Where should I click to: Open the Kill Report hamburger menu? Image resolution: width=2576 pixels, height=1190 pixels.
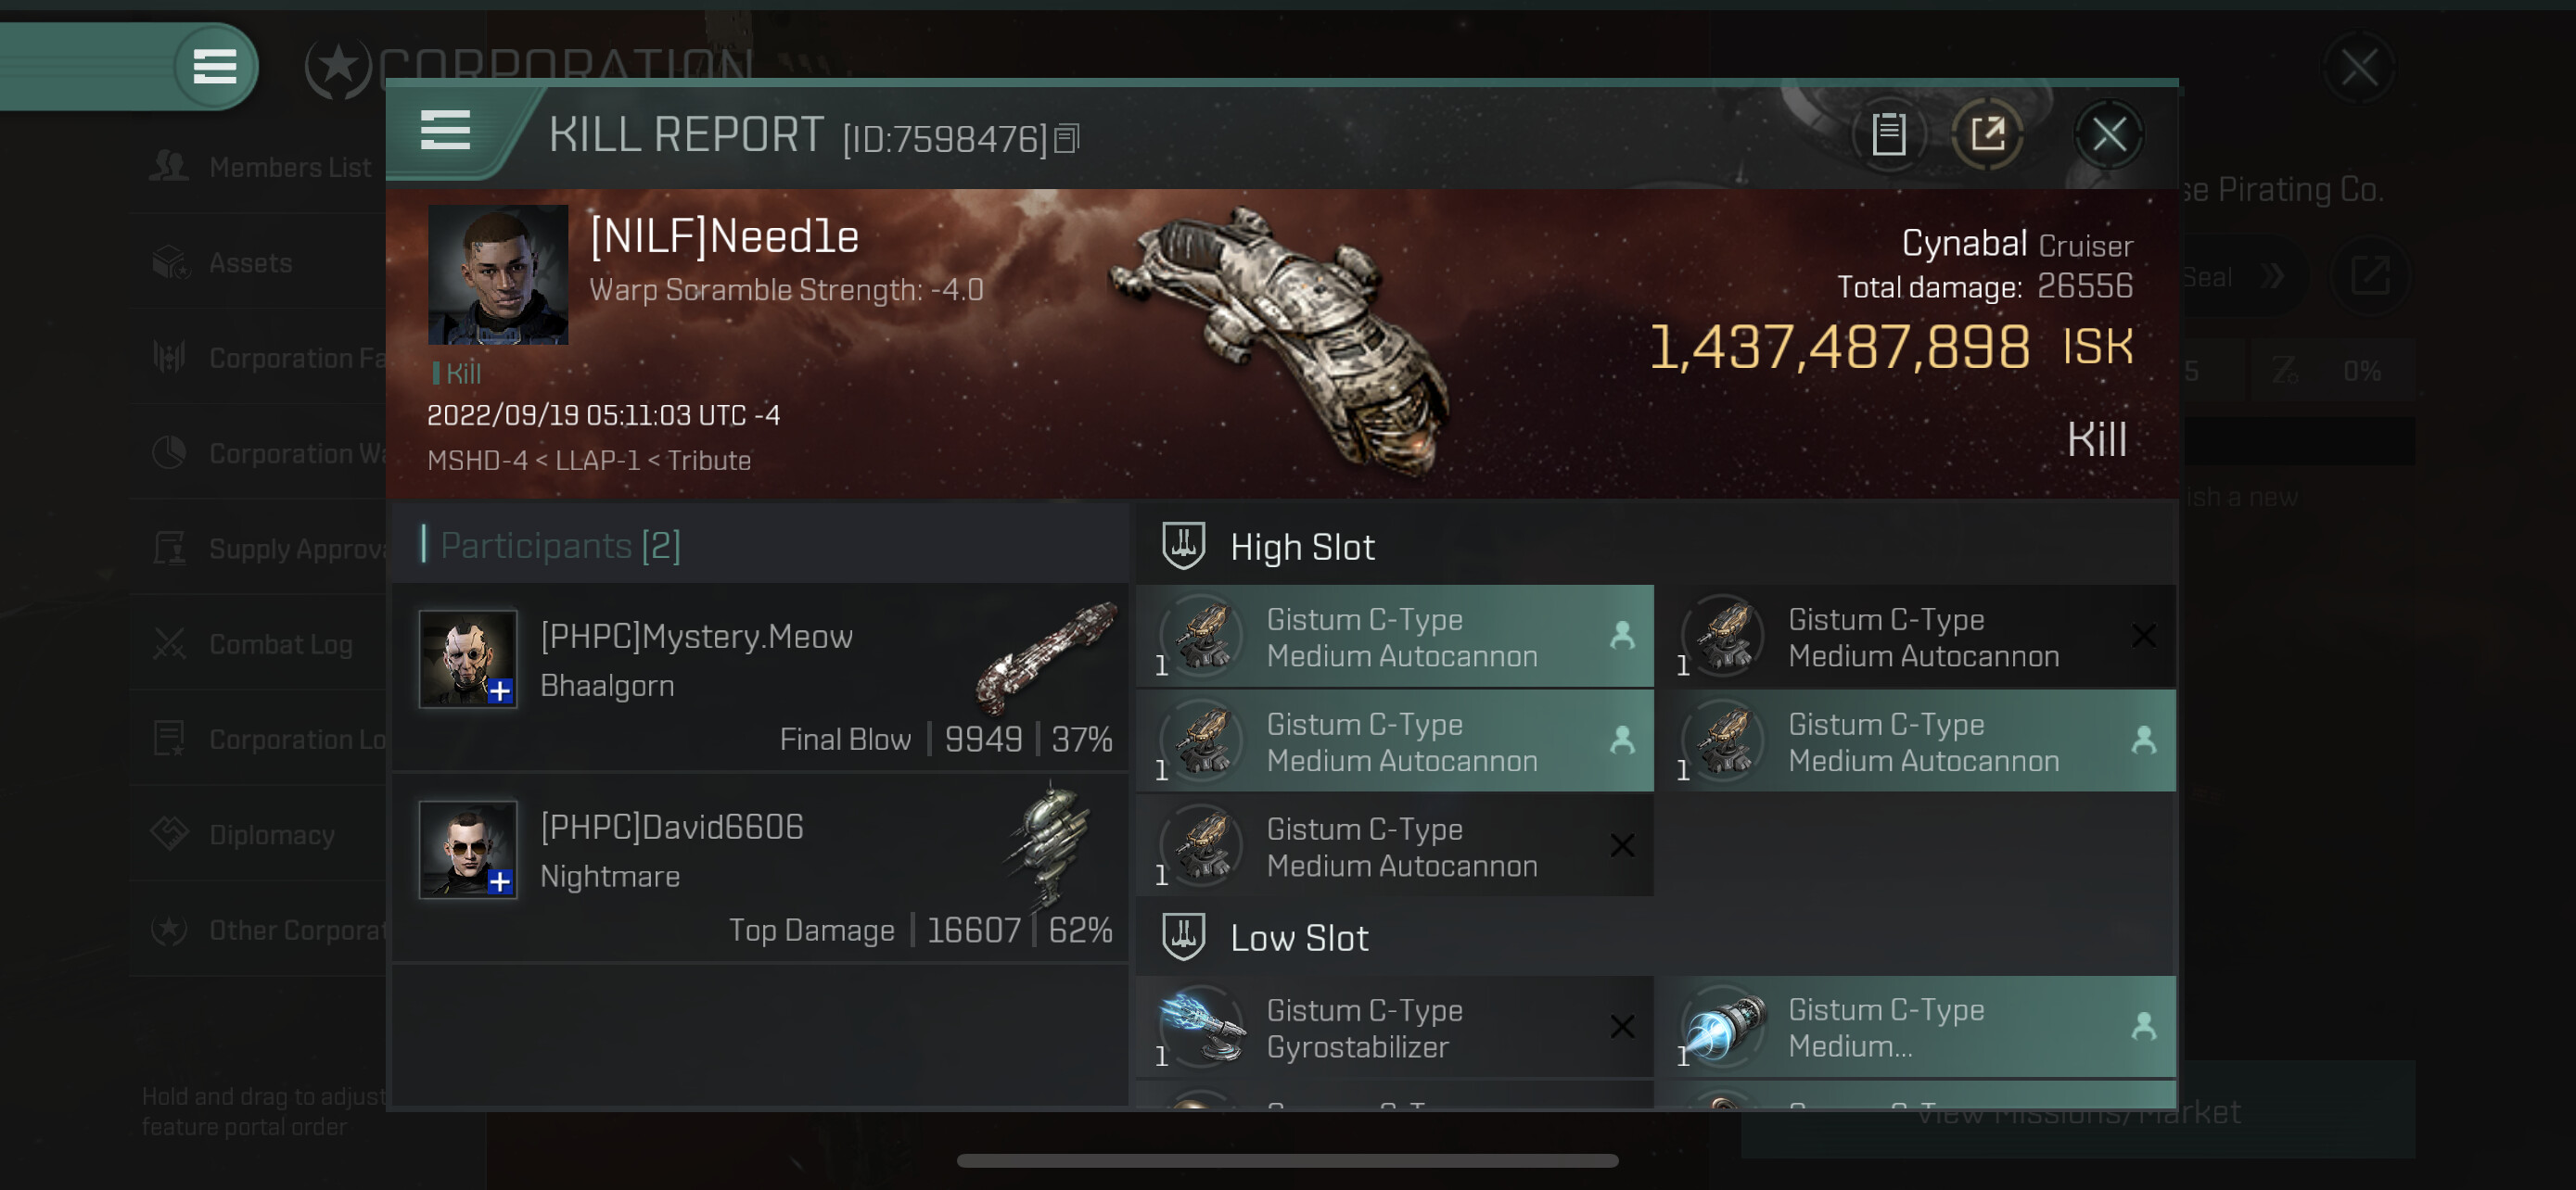click(x=445, y=131)
